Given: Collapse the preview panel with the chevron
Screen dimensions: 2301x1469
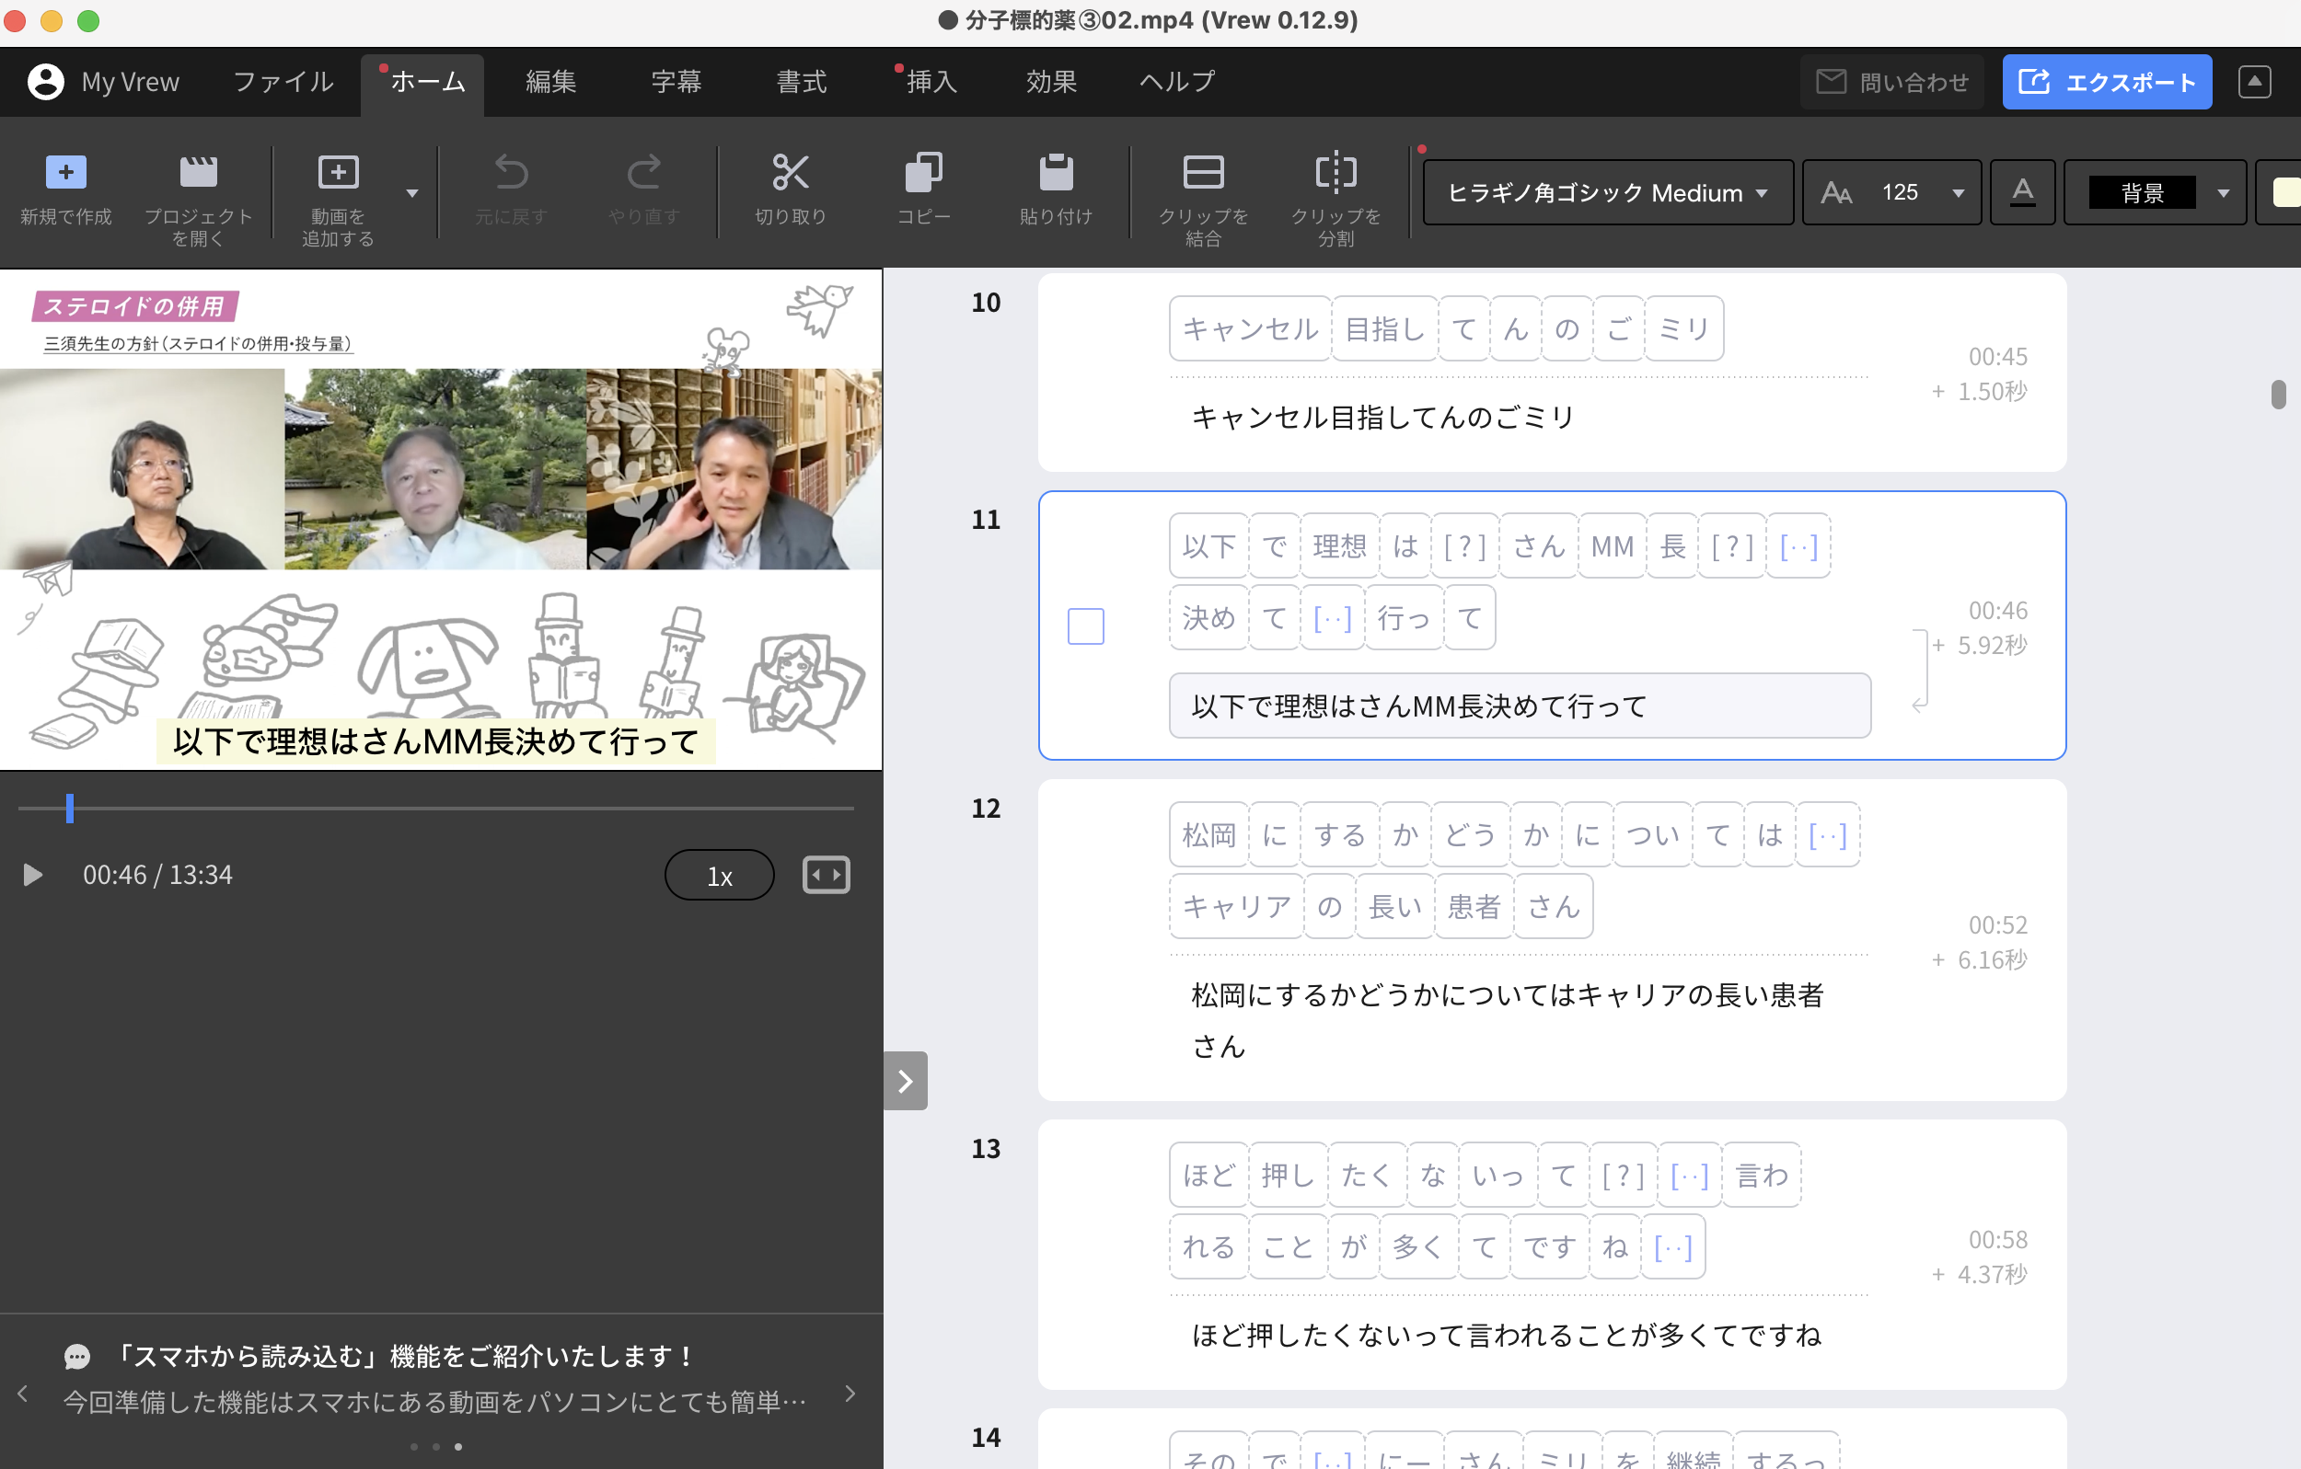Looking at the screenshot, I should pyautogui.click(x=905, y=1080).
